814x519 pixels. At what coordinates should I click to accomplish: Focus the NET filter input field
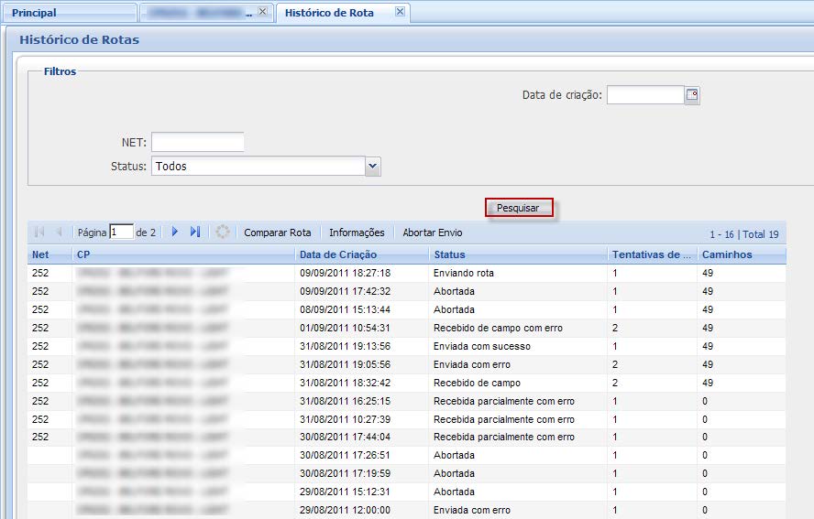(x=197, y=142)
